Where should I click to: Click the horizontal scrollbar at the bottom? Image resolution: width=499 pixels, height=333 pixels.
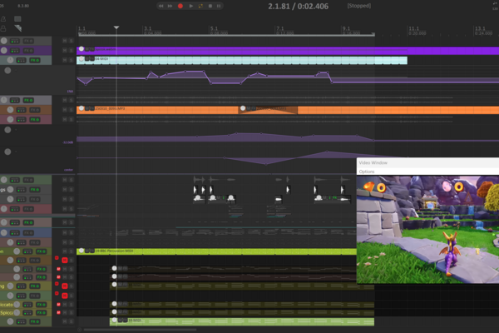tap(140, 330)
